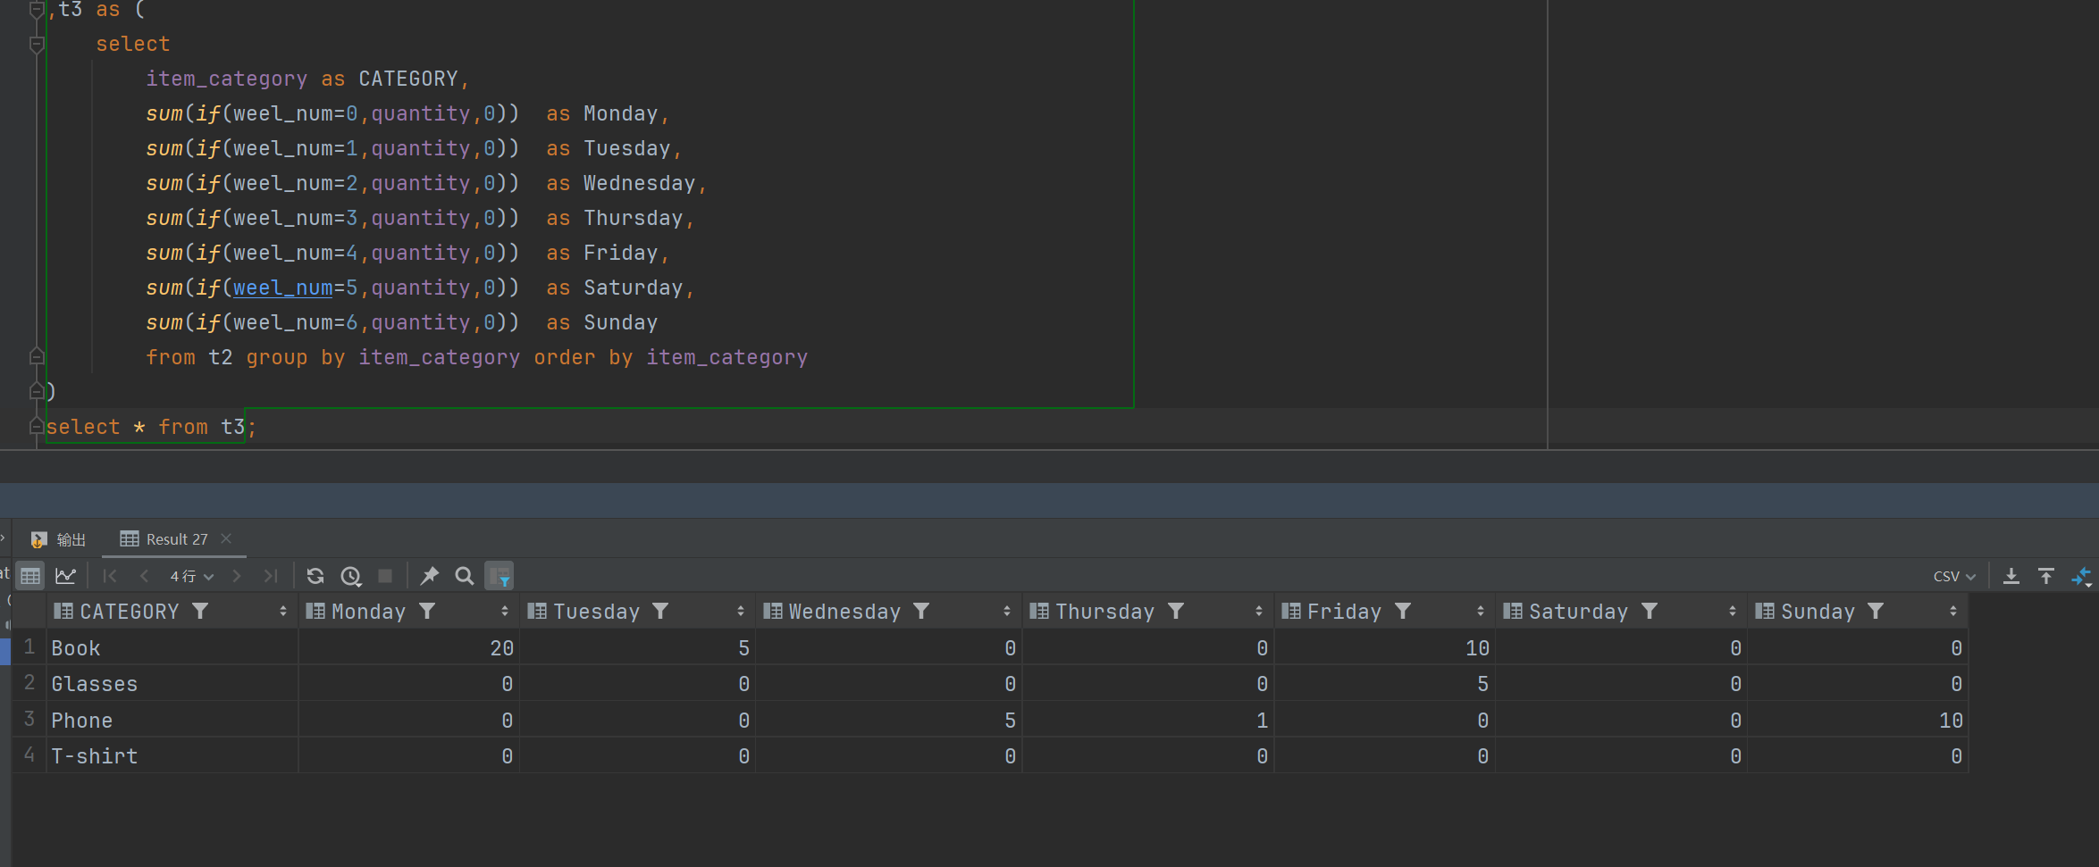Click the stop execution square icon
The height and width of the screenshot is (867, 2099).
click(385, 576)
